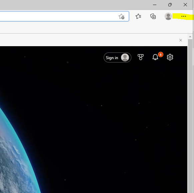Image resolution: width=194 pixels, height=193 pixels.
Task: Add this page to favorites using the star
Action: click(121, 16)
